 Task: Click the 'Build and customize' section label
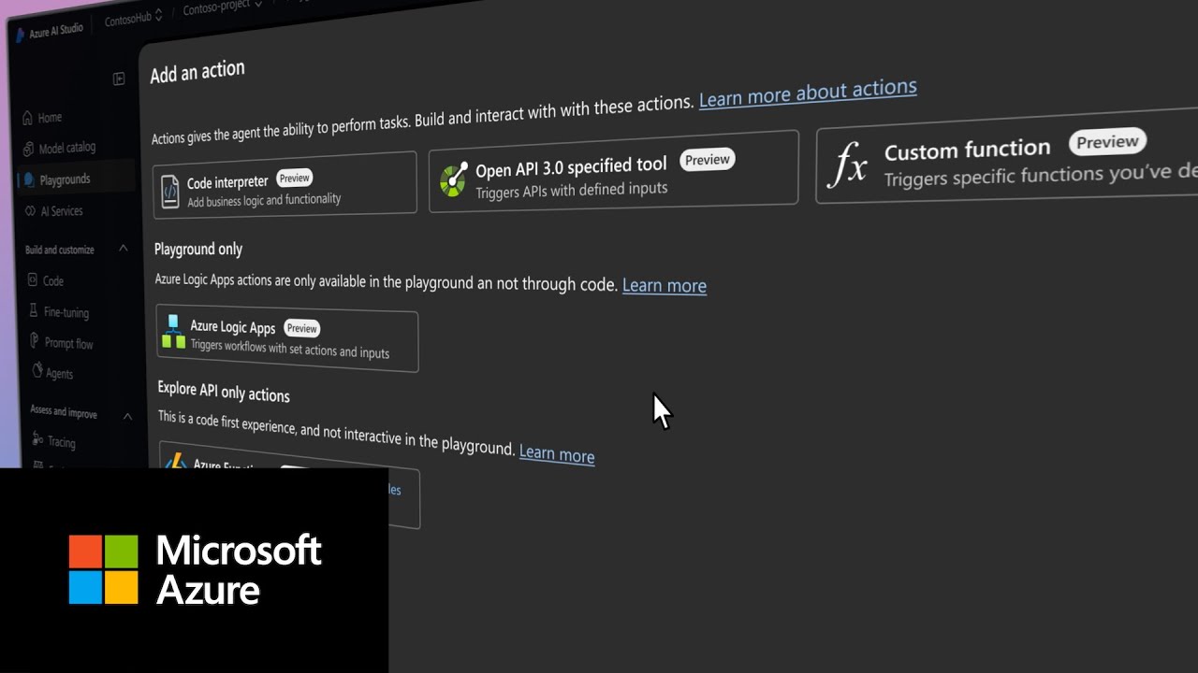(x=60, y=250)
